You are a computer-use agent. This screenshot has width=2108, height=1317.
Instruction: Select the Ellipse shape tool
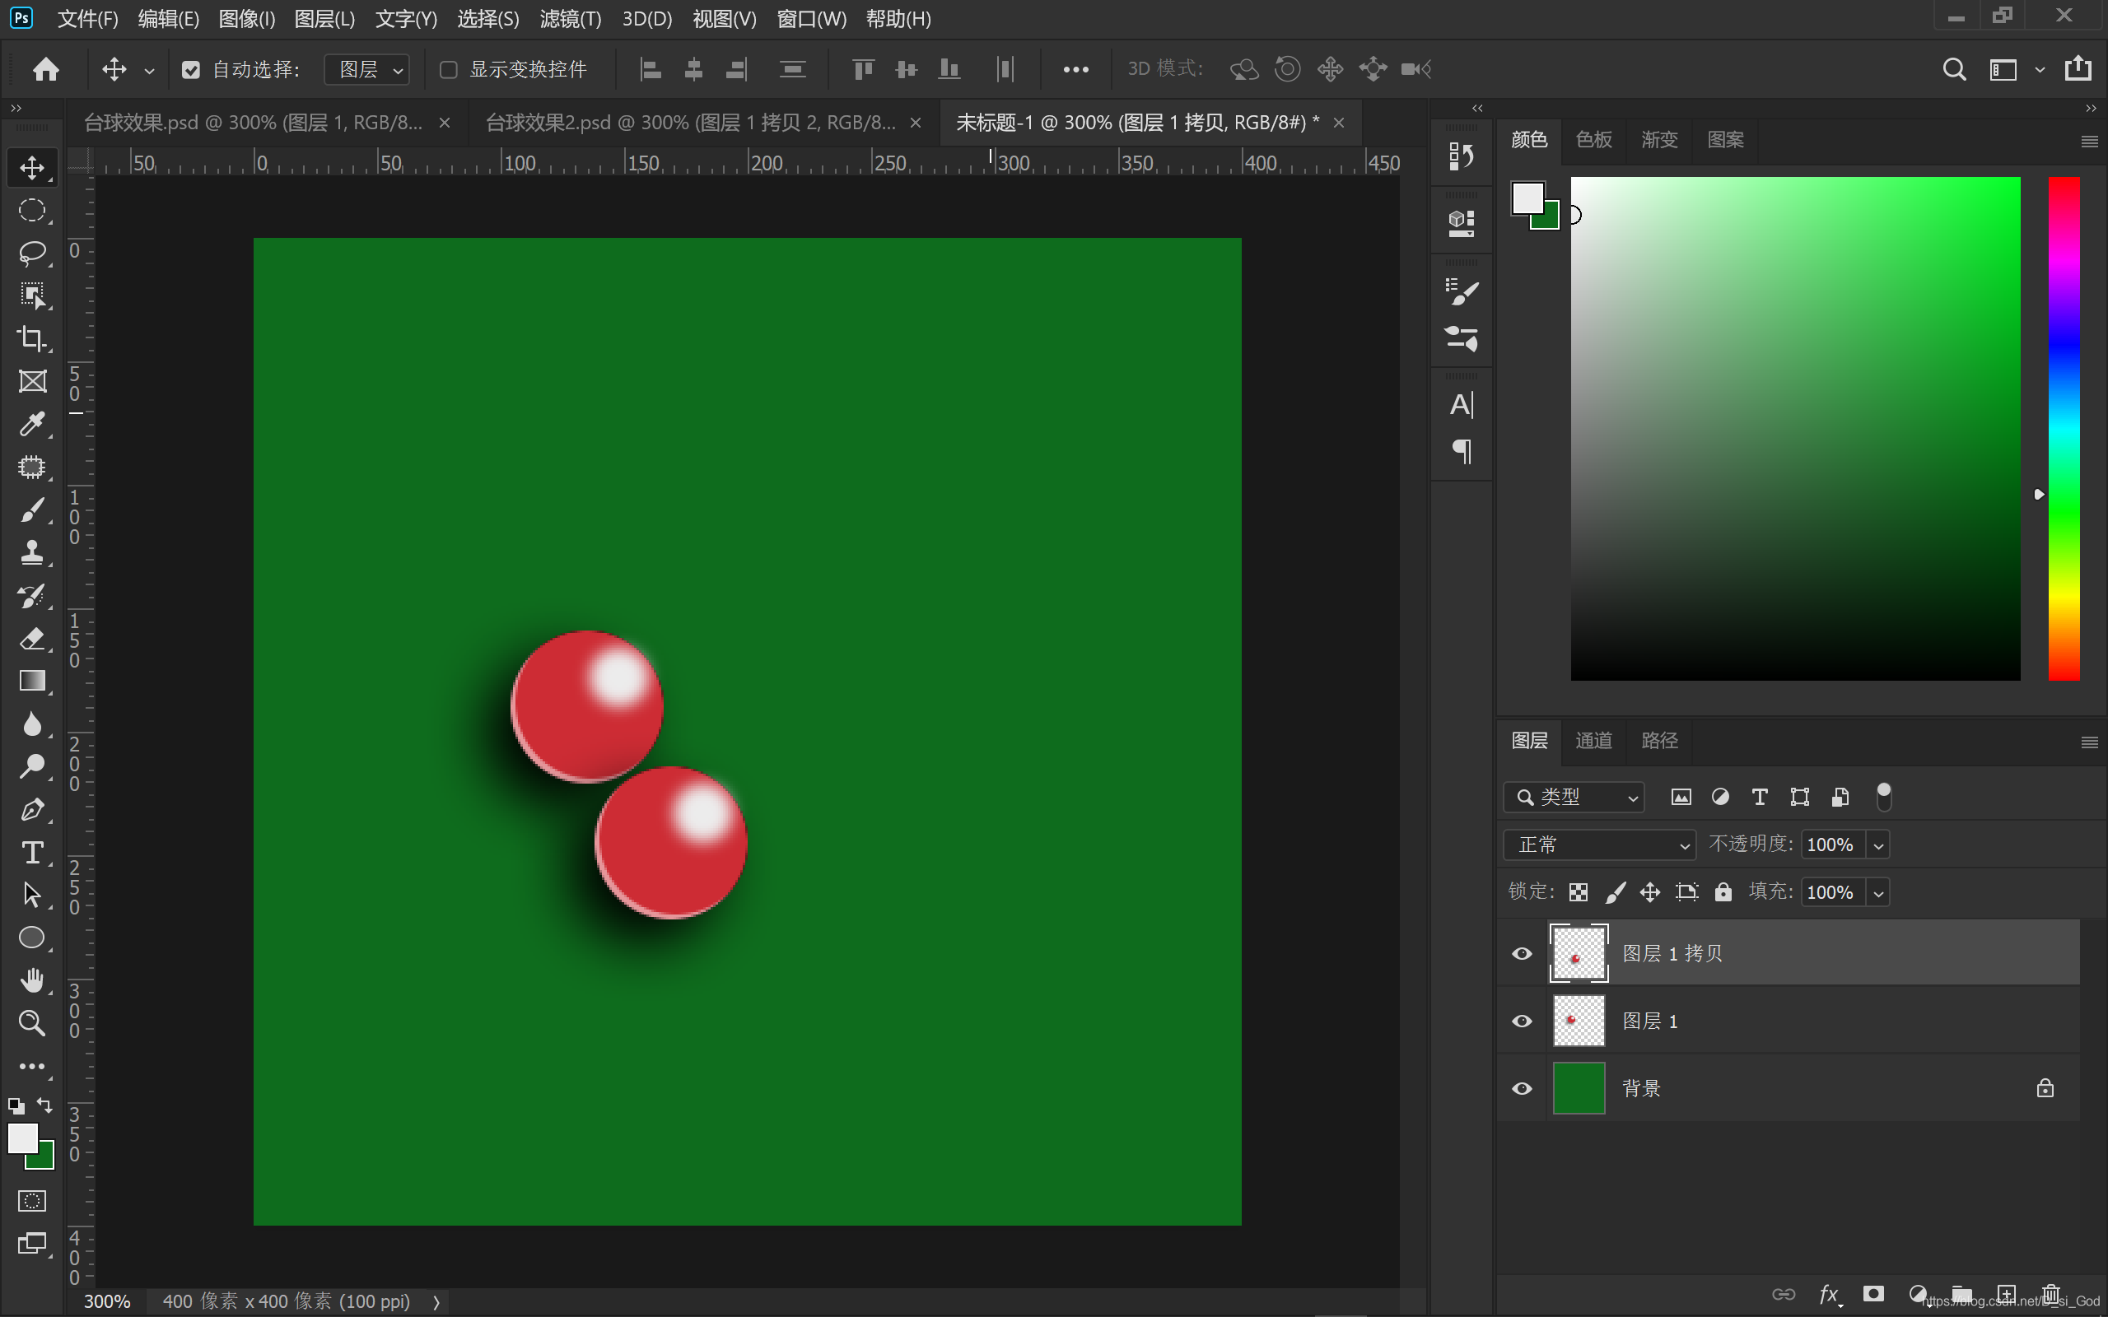coord(32,938)
